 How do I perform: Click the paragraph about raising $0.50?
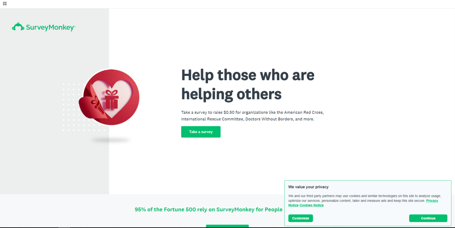point(252,116)
